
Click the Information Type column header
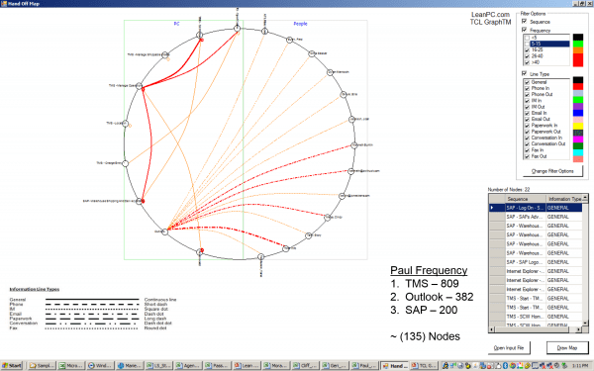(x=564, y=199)
